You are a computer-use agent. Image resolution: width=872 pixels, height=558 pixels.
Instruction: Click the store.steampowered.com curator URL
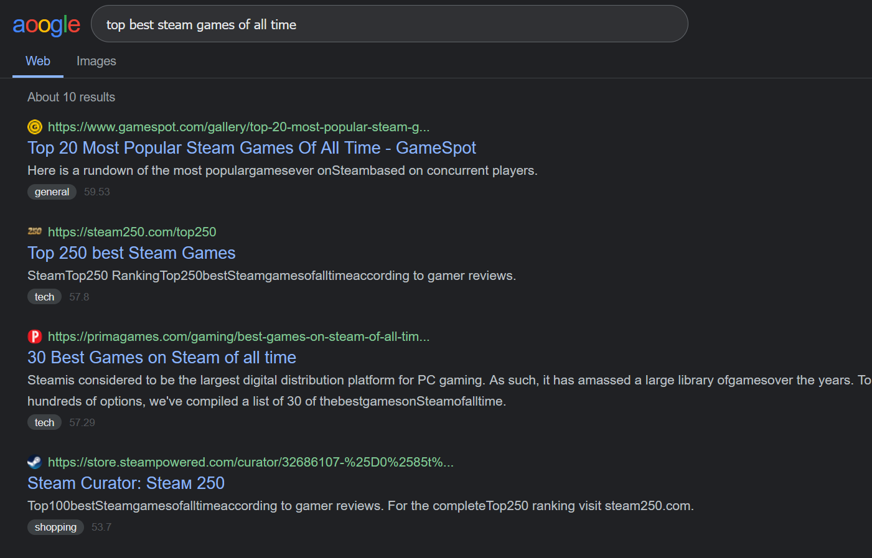pyautogui.click(x=251, y=462)
